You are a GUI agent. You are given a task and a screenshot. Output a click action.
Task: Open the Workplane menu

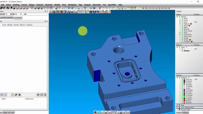72,5
